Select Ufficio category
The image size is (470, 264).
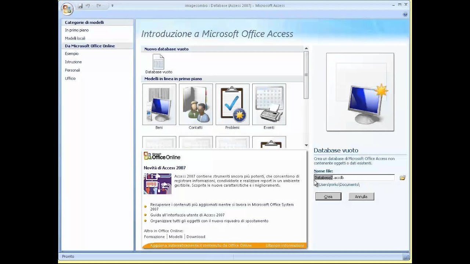tap(70, 78)
